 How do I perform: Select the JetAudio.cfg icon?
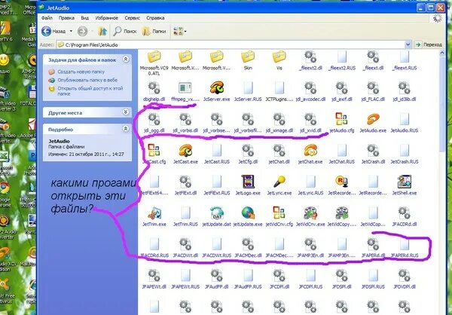click(x=341, y=119)
